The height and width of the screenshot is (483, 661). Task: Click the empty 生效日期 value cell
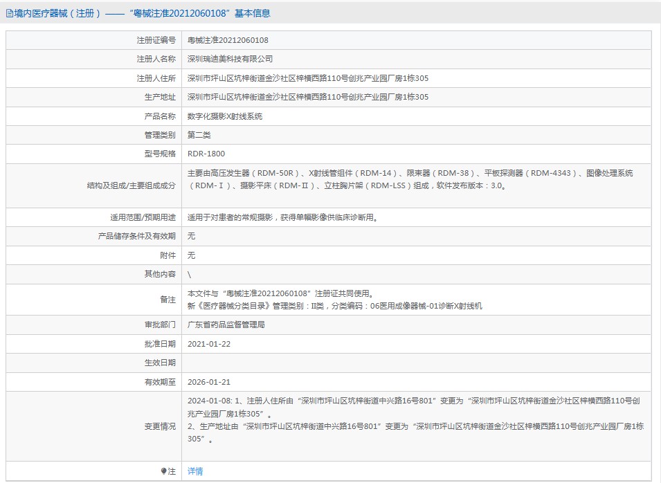(x=415, y=363)
